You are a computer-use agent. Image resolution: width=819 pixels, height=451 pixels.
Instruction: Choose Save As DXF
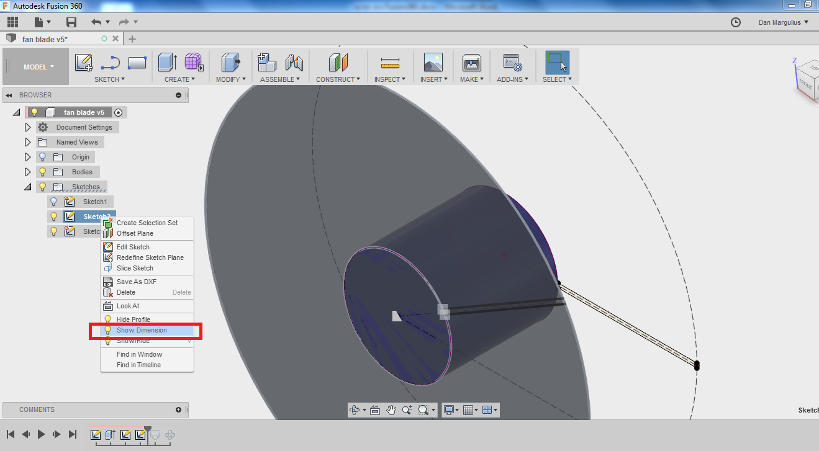point(147,282)
